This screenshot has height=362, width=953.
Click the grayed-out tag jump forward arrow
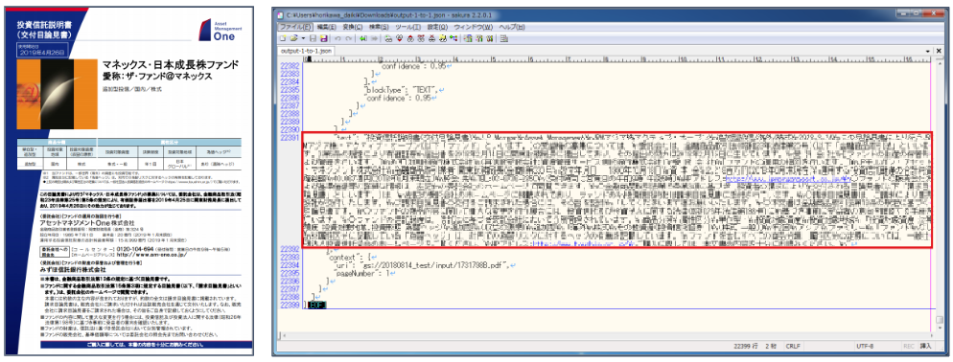click(374, 38)
